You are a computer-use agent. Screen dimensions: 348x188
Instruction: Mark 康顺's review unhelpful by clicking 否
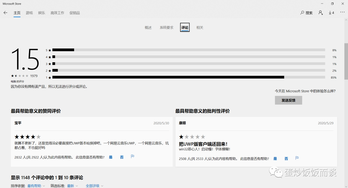coord(286,158)
